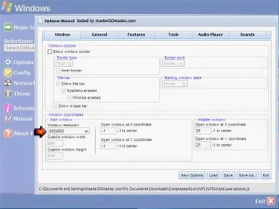Screen dimensions: 279x209
Task: Open the Options icon in sidebar
Action: [x=8, y=62]
